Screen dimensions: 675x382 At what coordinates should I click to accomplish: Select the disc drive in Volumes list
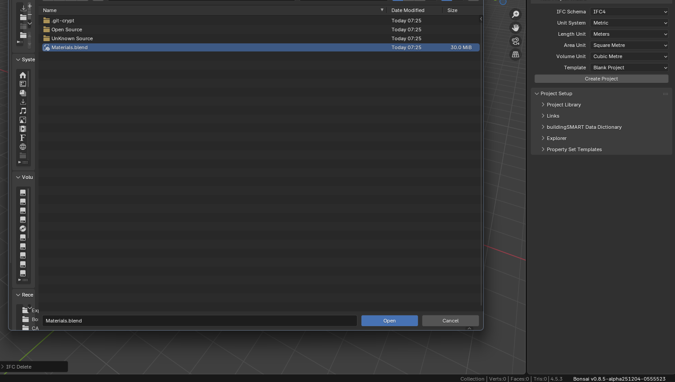(x=23, y=229)
